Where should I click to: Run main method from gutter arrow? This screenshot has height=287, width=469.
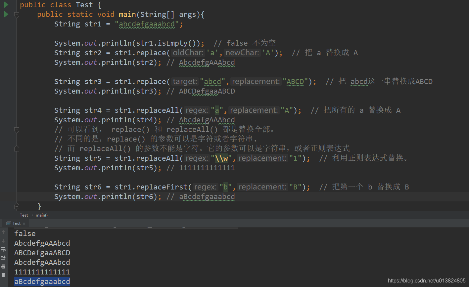click(x=6, y=14)
